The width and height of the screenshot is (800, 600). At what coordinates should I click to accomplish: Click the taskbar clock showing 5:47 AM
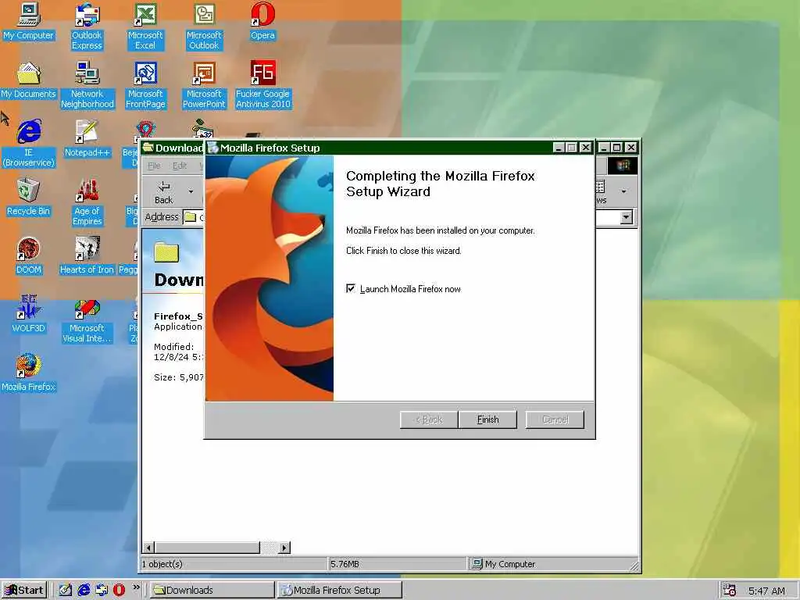pyautogui.click(x=766, y=591)
